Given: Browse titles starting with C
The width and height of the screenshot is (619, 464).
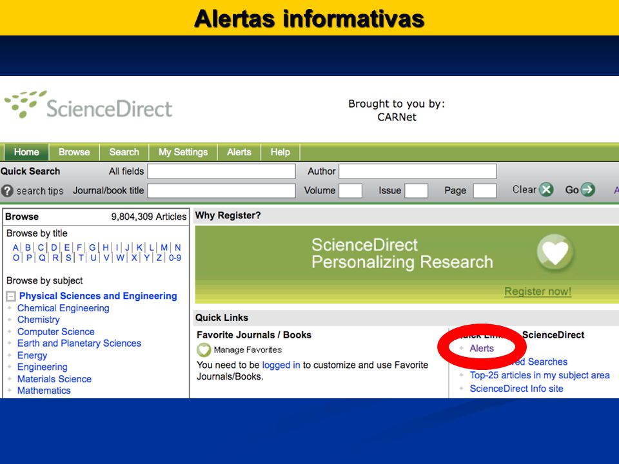Looking at the screenshot, I should (x=41, y=247).
